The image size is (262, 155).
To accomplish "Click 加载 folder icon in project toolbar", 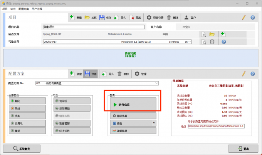I will 87,18.
